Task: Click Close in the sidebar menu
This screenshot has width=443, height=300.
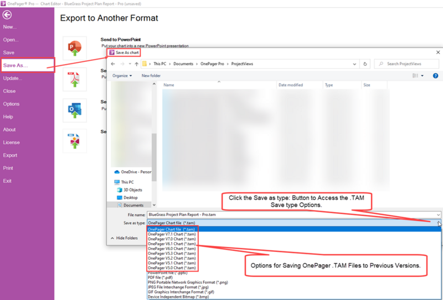Action: tap(9, 91)
